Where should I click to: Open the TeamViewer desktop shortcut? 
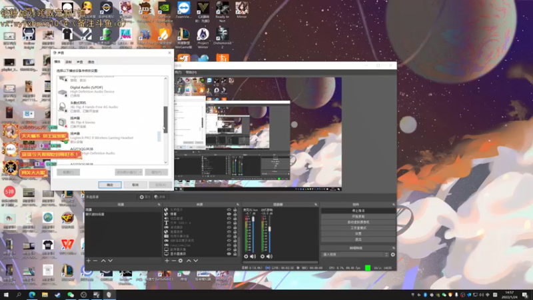(184, 10)
